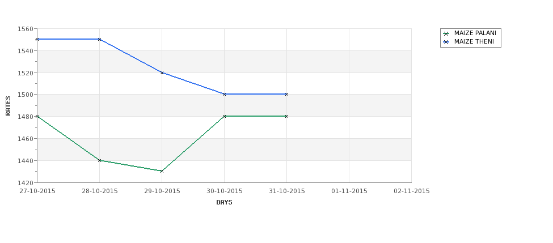Click the Palani data point on 31-10-2015
The width and height of the screenshot is (553, 243).
pyautogui.click(x=287, y=116)
